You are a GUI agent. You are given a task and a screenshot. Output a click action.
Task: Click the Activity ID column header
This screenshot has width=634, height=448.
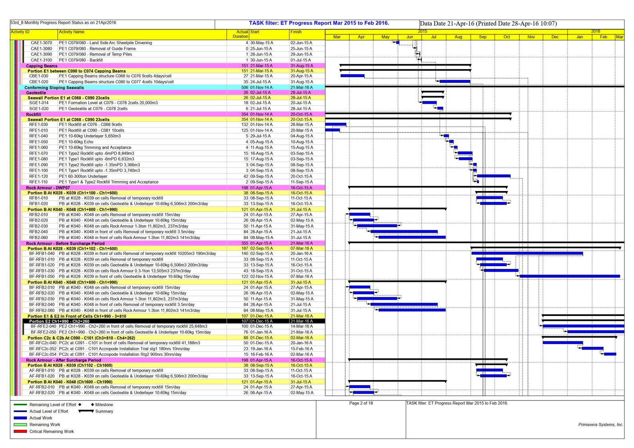(x=34, y=34)
